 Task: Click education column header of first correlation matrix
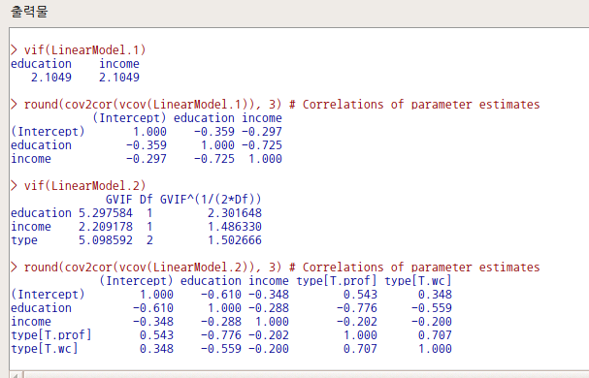pyautogui.click(x=204, y=118)
